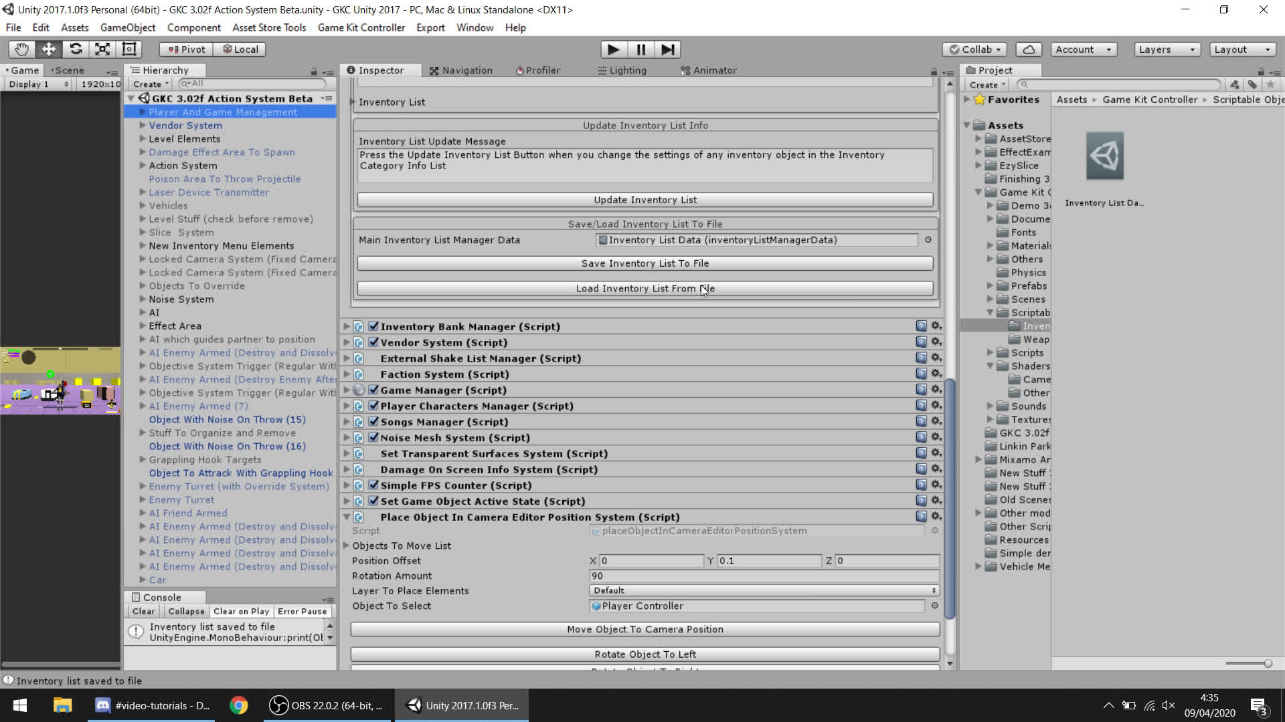Screen dimensions: 1285x722
Task: Click the Play button
Action: [x=612, y=49]
